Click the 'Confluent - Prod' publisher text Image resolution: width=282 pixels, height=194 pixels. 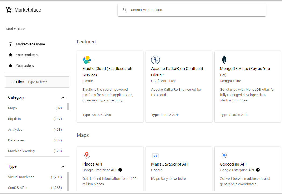pos(164,81)
